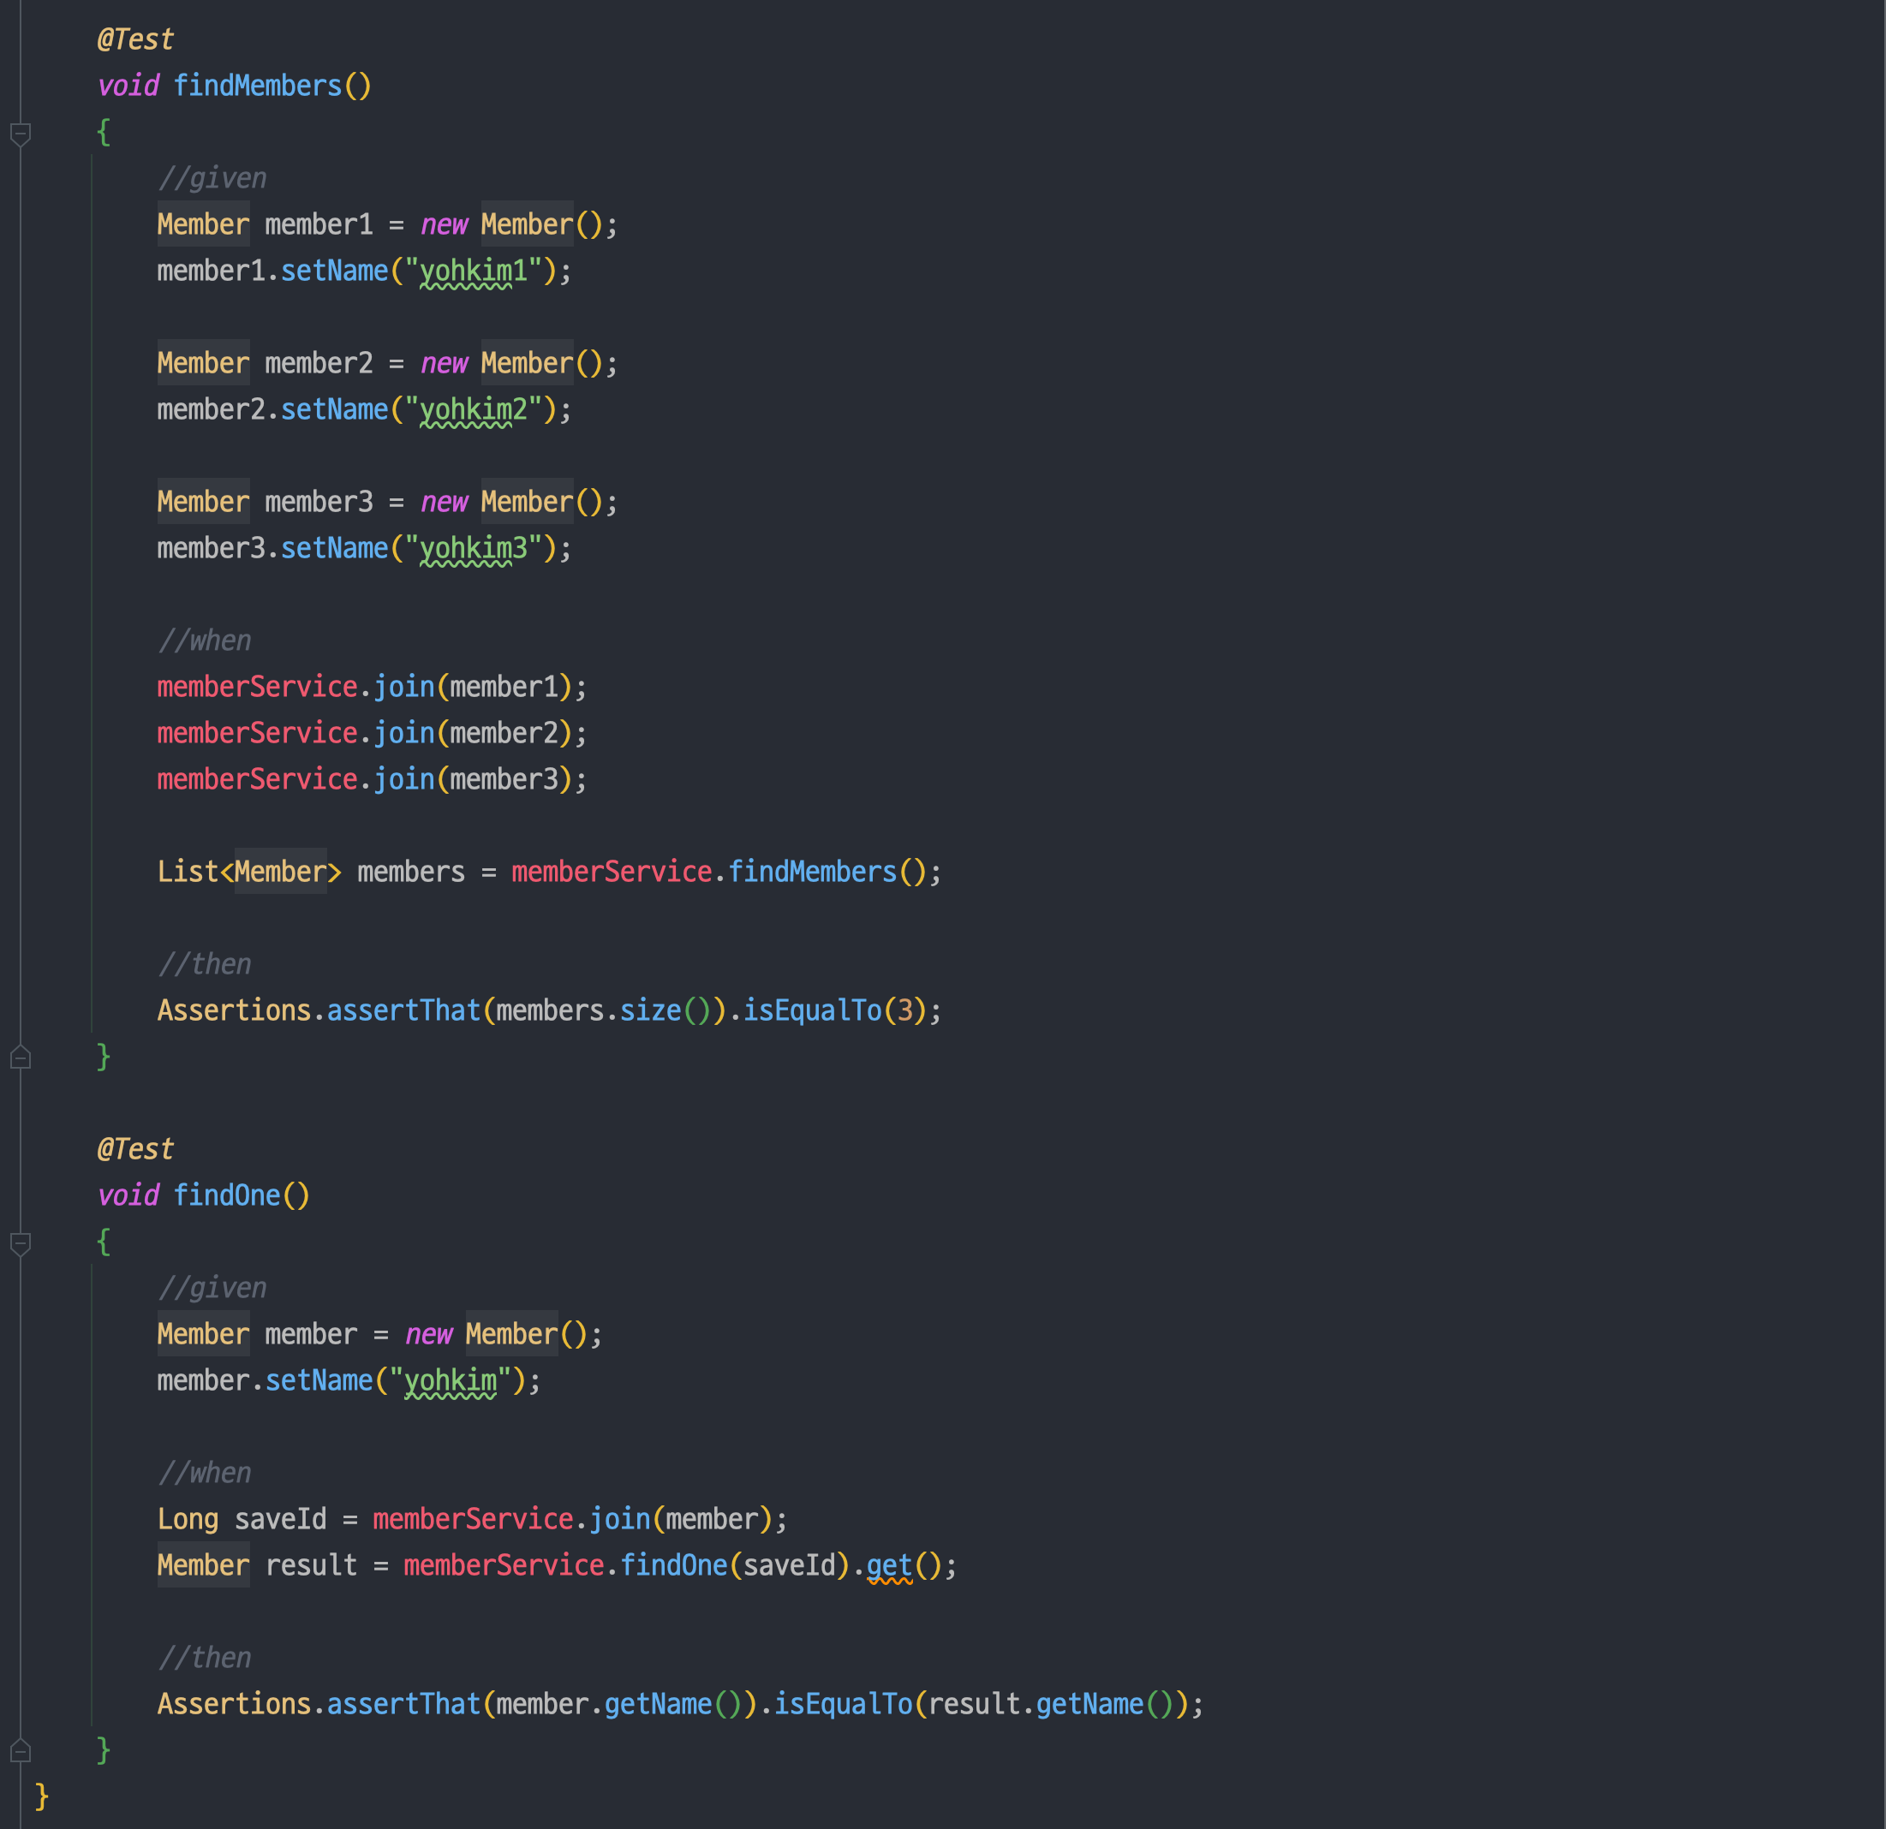
Task: Click the saveId variable declaration
Action: [280, 1520]
